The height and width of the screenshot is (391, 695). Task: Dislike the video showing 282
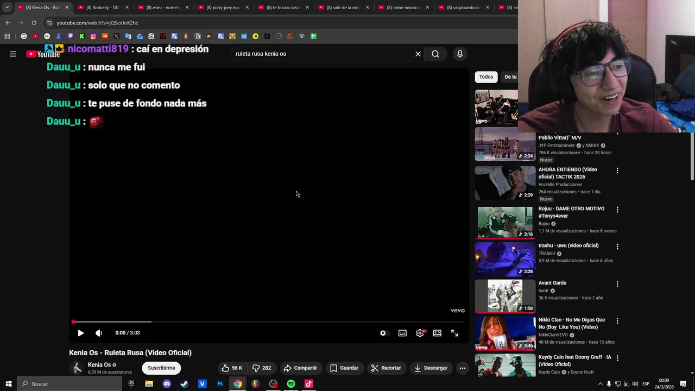pos(261,368)
